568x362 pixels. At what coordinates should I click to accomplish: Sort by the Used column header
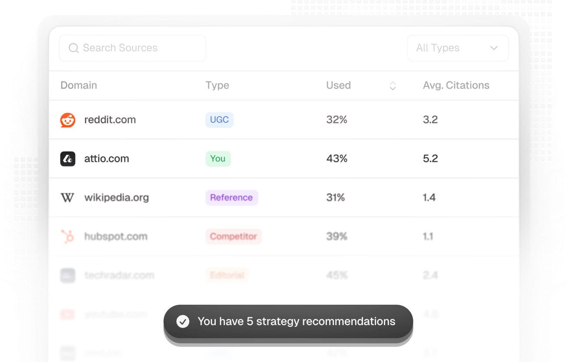click(338, 86)
